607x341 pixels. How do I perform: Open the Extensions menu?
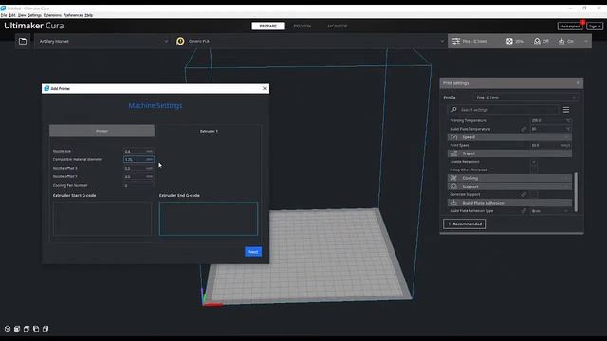pos(52,15)
